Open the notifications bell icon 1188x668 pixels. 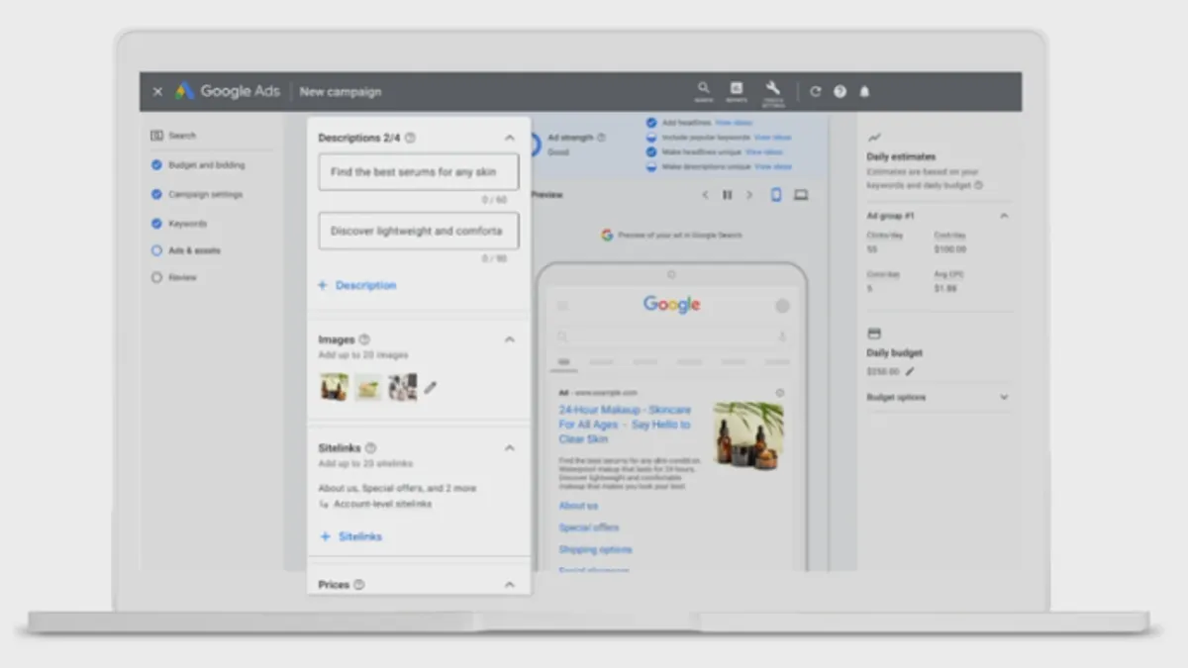click(x=864, y=91)
